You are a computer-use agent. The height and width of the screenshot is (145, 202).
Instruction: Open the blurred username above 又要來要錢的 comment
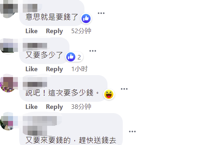pyautogui.click(x=40, y=126)
